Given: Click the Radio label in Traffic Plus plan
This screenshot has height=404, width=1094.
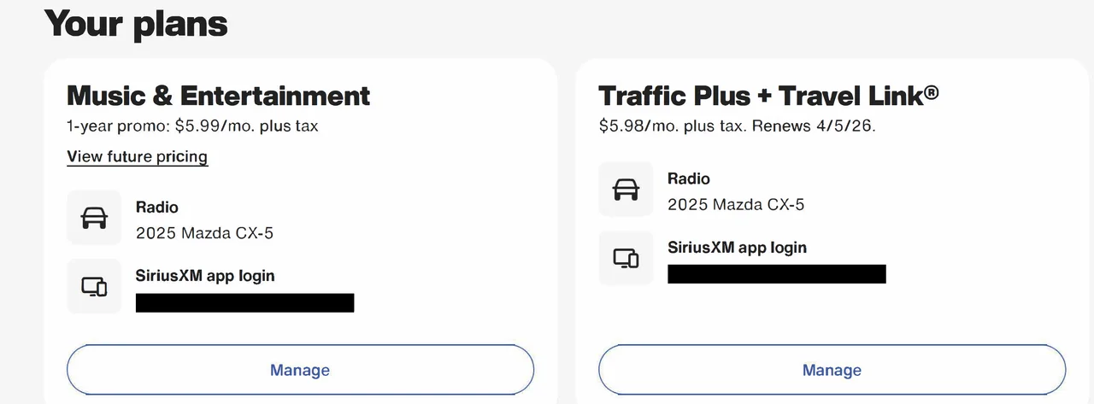Looking at the screenshot, I should (689, 179).
